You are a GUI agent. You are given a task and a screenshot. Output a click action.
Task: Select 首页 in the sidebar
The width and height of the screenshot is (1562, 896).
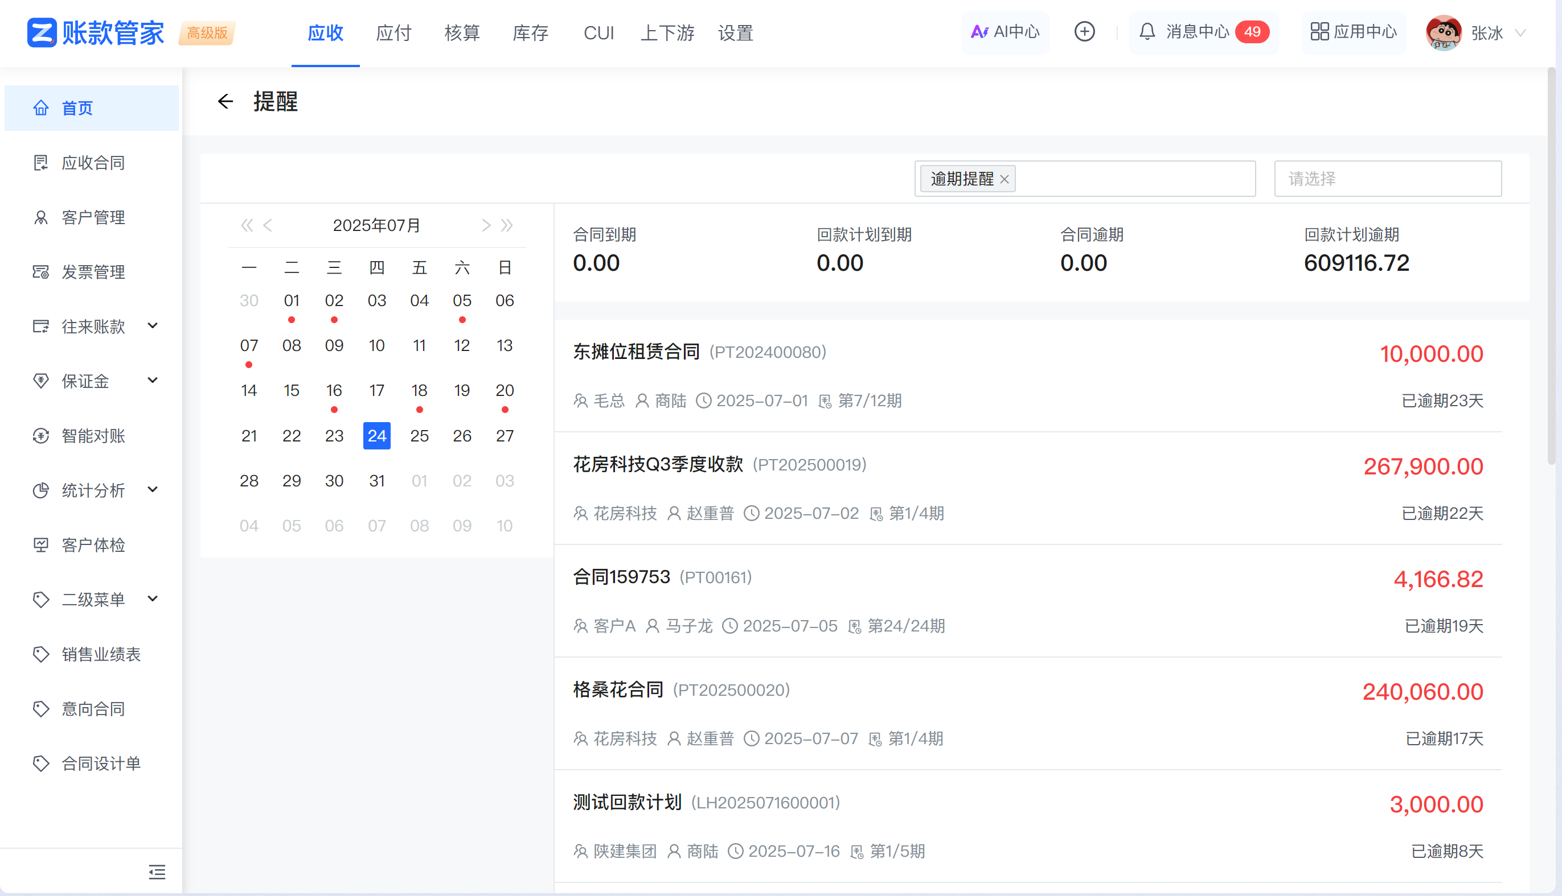pos(76,108)
